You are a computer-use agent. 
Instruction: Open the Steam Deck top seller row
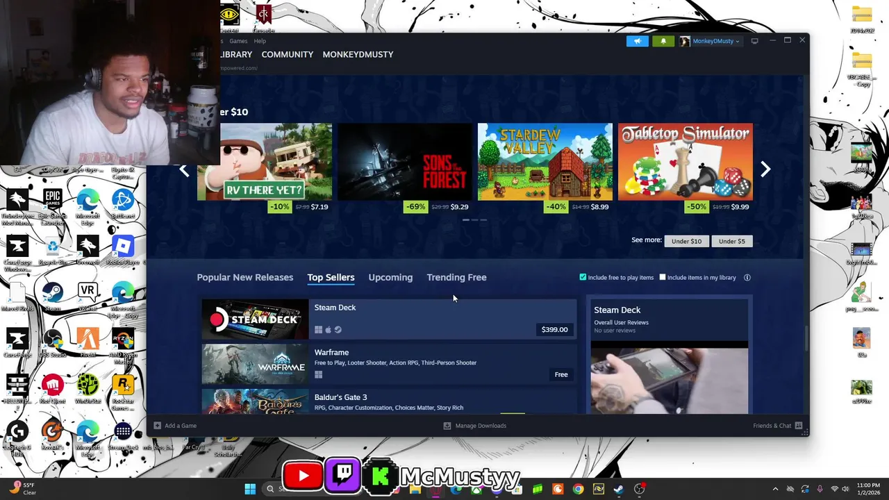point(389,319)
